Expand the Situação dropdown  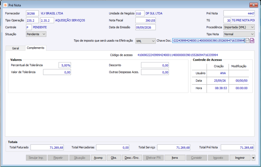(36, 34)
